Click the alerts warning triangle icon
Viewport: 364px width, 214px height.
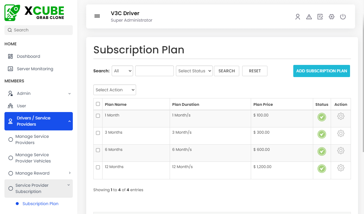(x=309, y=17)
